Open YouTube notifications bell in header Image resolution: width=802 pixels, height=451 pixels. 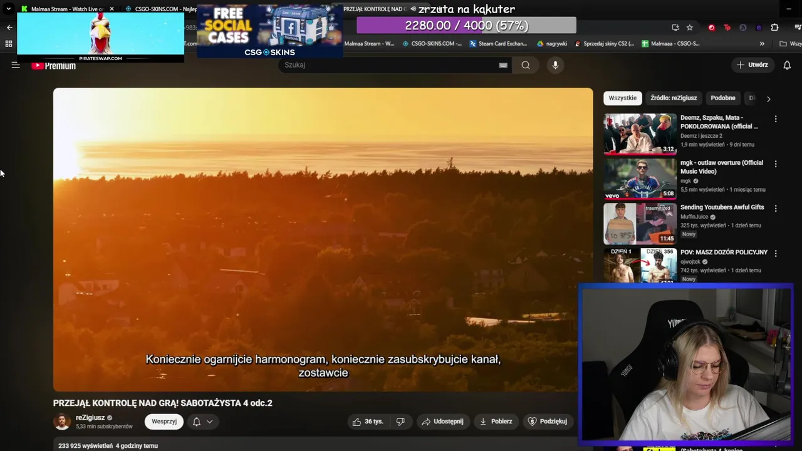(788, 65)
